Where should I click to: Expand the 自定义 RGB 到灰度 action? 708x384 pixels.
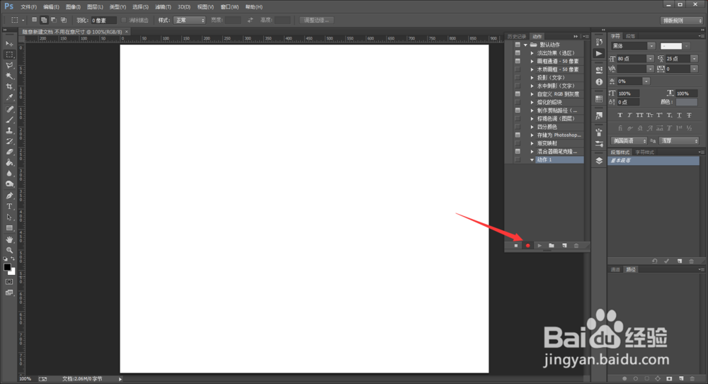click(532, 94)
